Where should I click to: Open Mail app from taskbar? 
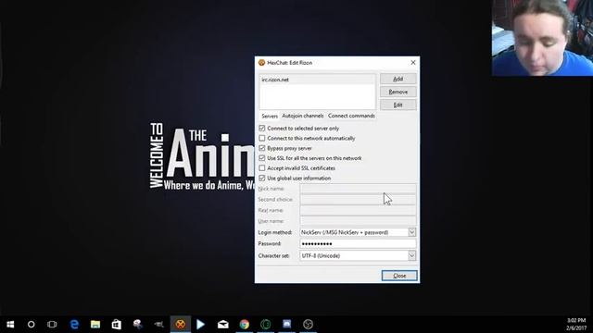[222, 325]
